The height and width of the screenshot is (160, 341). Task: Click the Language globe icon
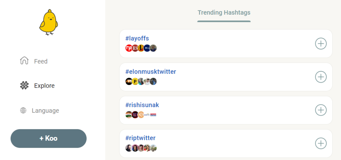pos(23,110)
